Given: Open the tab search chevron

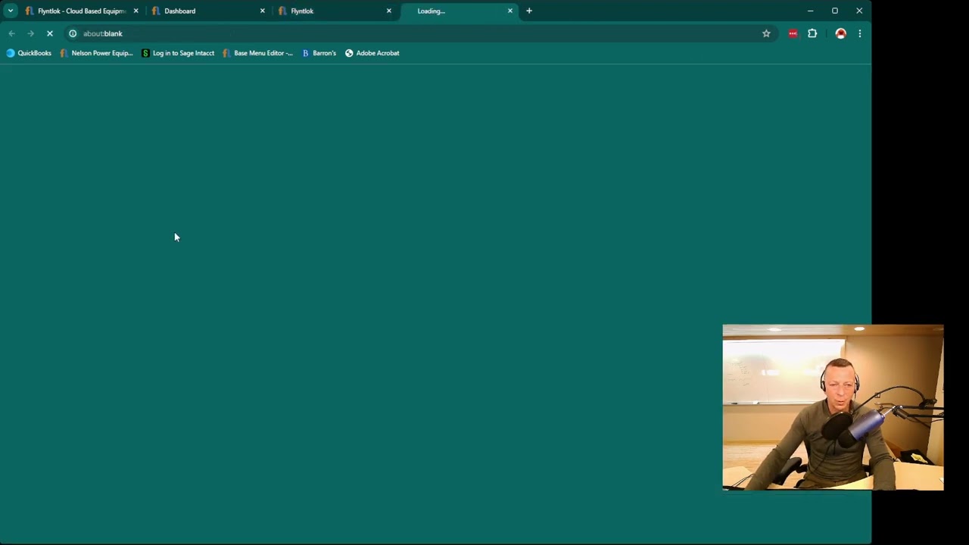Looking at the screenshot, I should tap(11, 11).
